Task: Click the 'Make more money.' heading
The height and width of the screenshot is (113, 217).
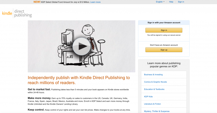Action: (39, 98)
